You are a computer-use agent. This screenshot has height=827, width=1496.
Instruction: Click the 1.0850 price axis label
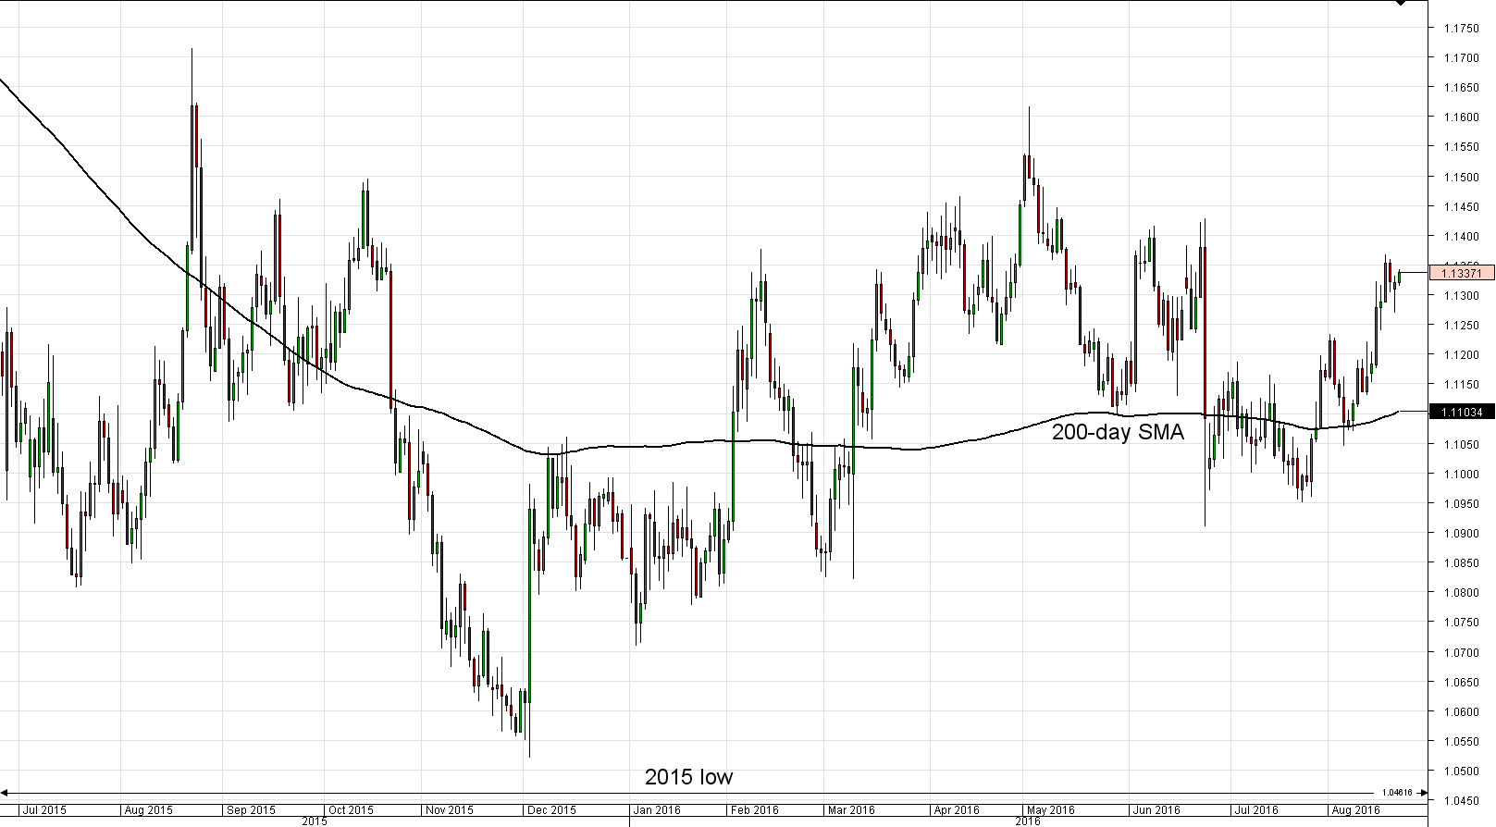click(x=1462, y=563)
